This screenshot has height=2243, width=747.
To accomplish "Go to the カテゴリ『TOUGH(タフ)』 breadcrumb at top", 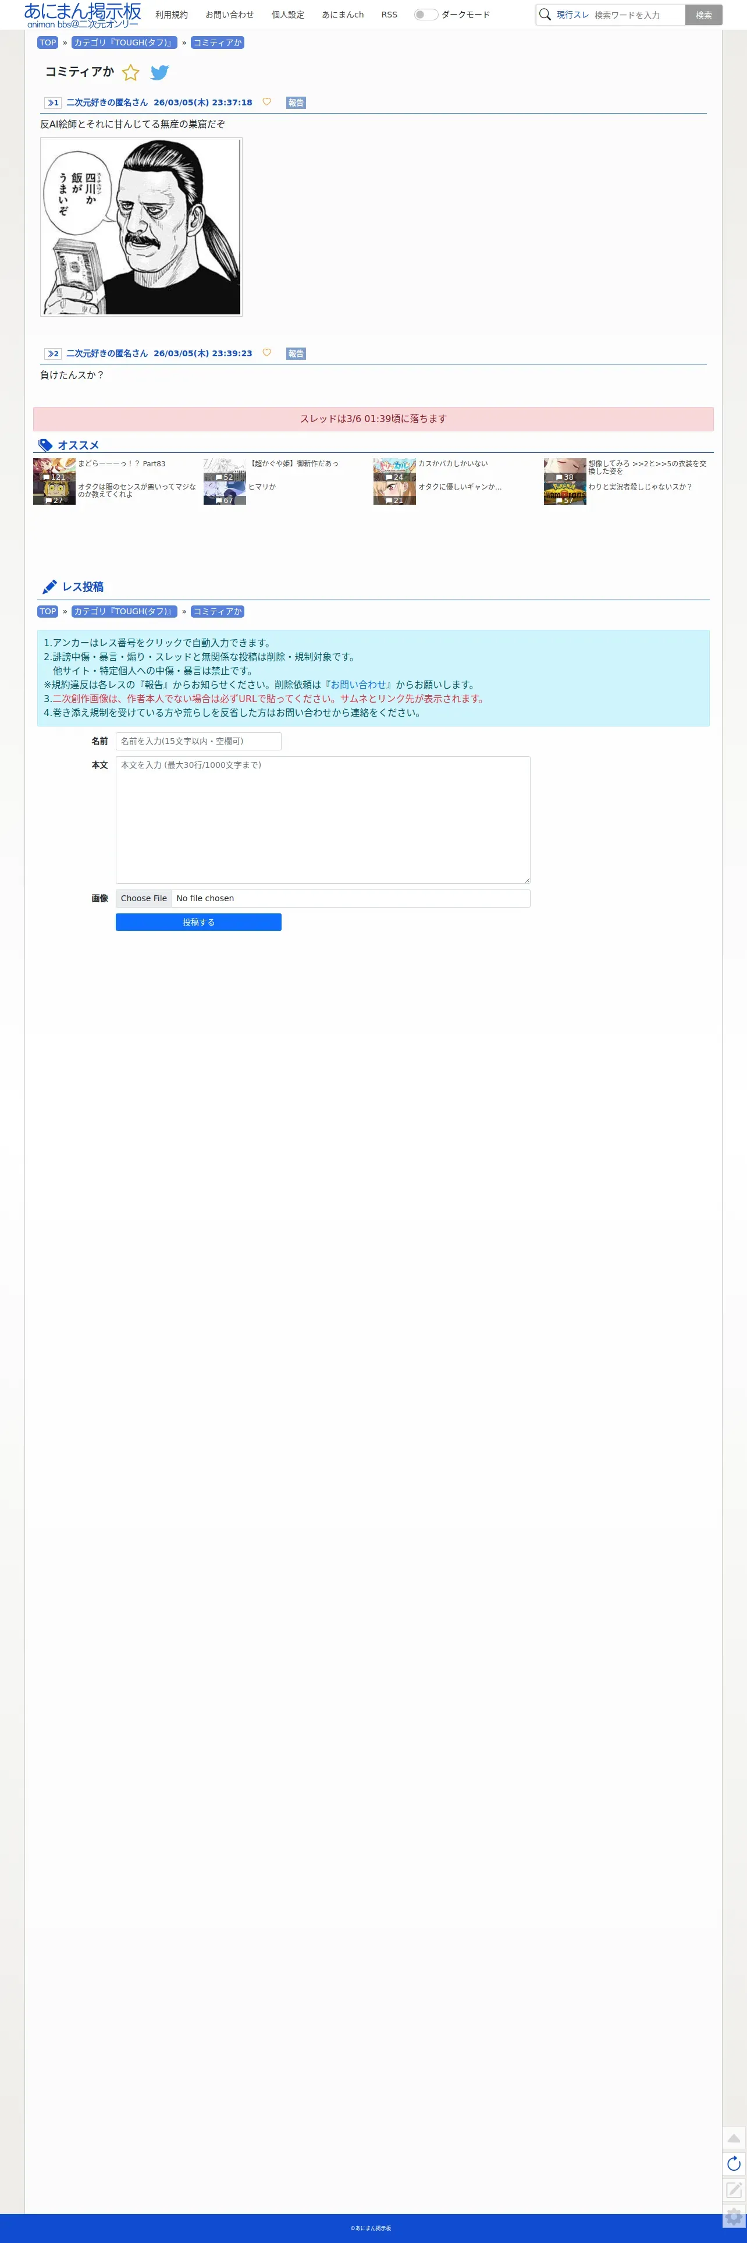I will (124, 42).
